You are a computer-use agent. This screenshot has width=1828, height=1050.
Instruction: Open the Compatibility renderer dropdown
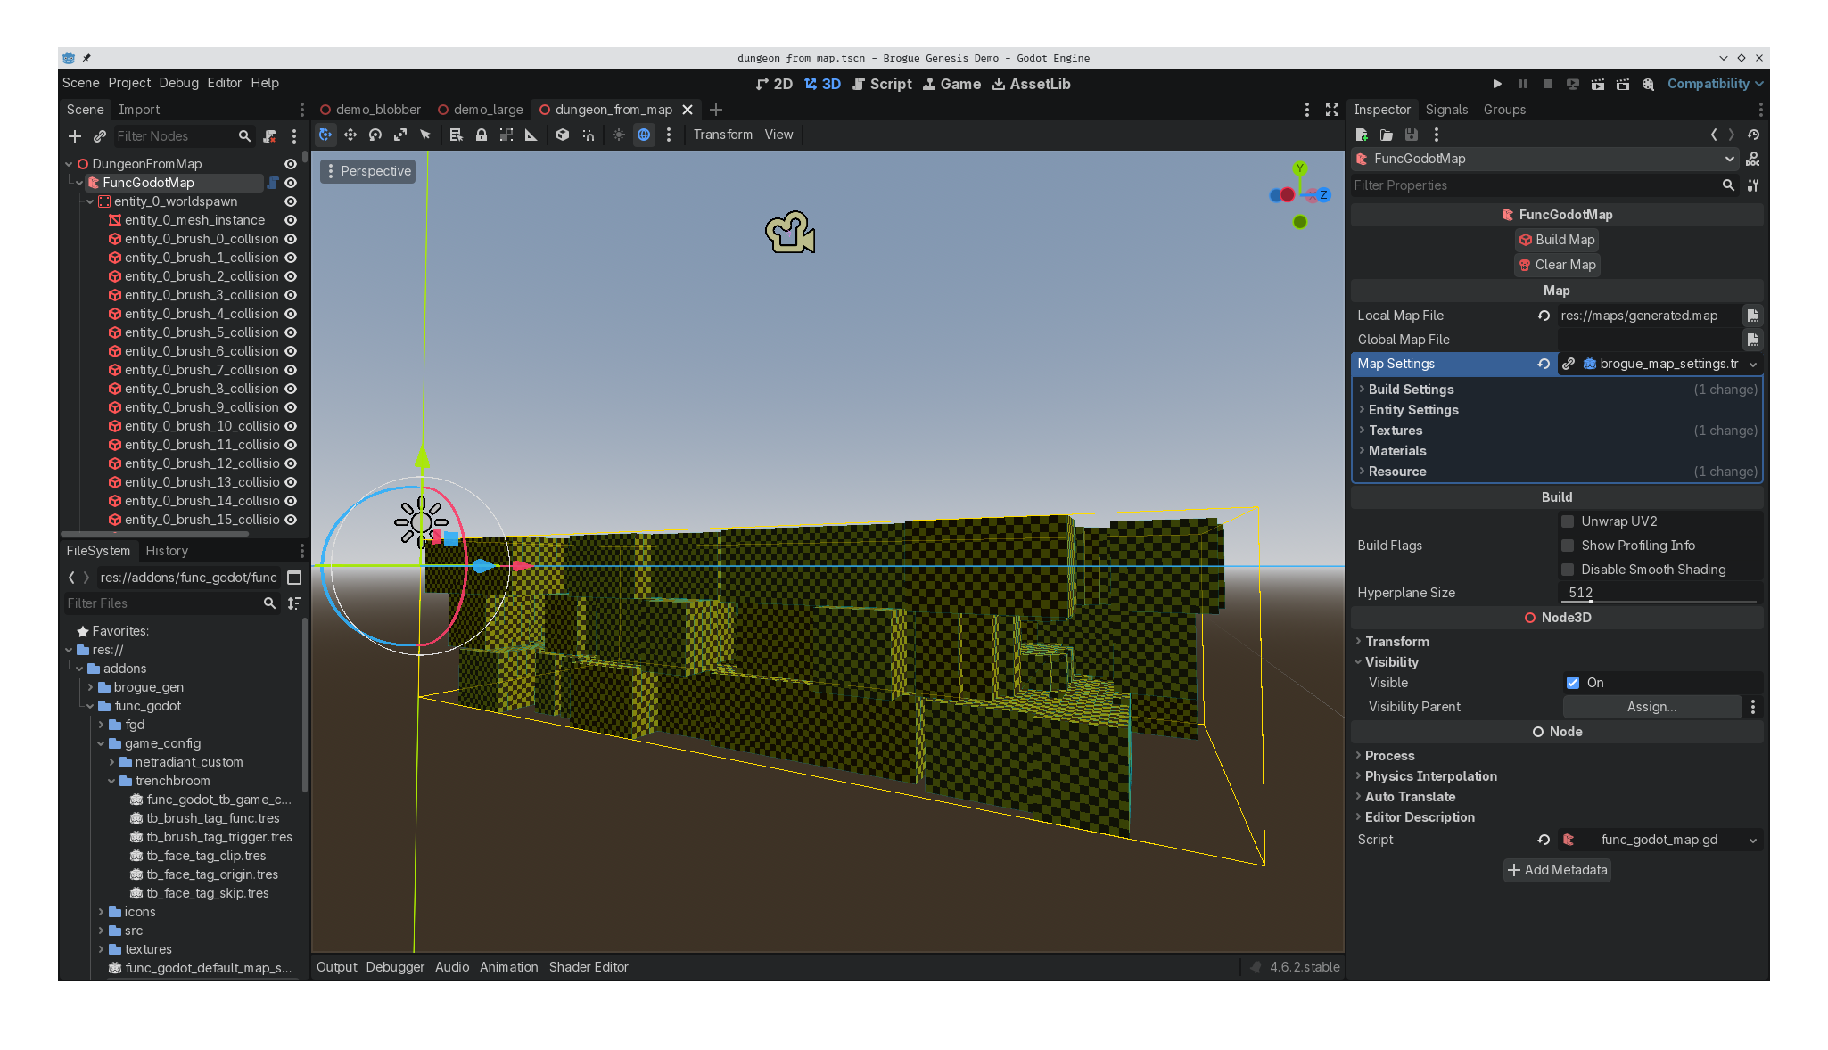[1715, 84]
